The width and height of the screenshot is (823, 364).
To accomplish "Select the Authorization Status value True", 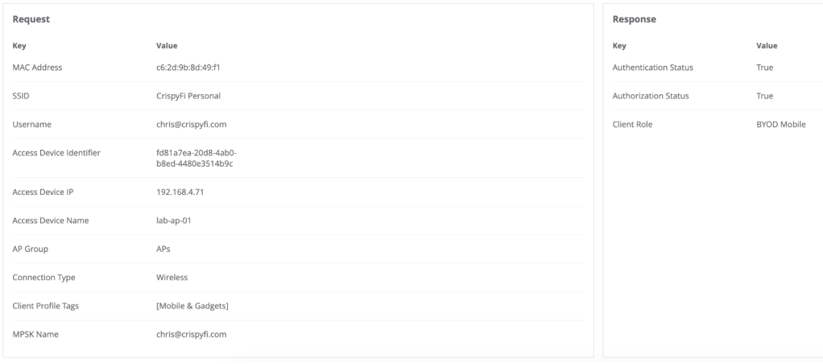I will tap(764, 96).
